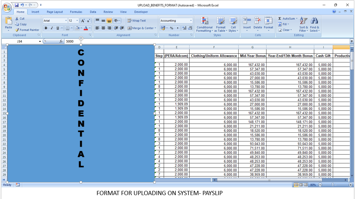The height and width of the screenshot is (199, 355).
Task: Toggle Italic formatting
Action: click(x=52, y=28)
